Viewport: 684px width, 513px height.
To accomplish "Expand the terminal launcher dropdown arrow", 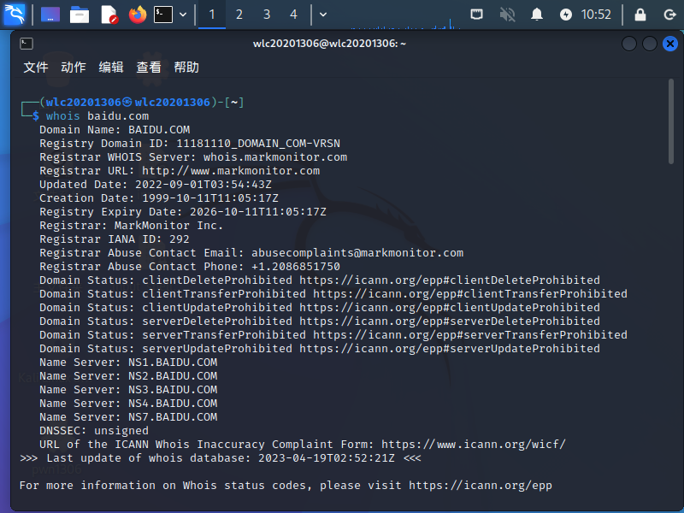I will coord(183,15).
